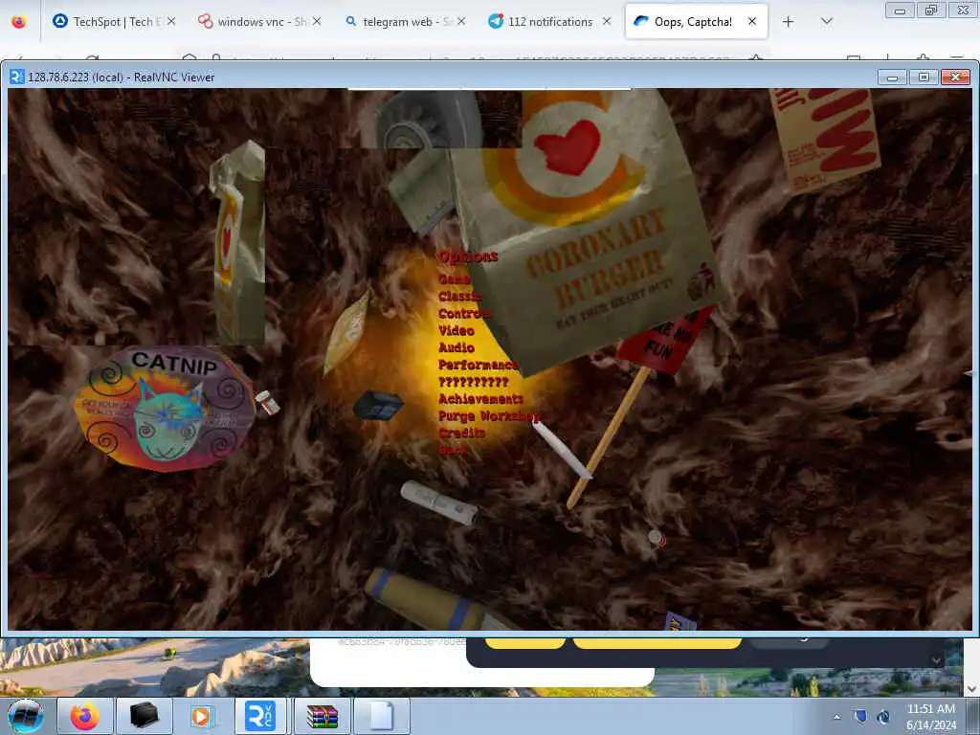Launch the media player taskbar icon
980x735 pixels.
point(201,716)
